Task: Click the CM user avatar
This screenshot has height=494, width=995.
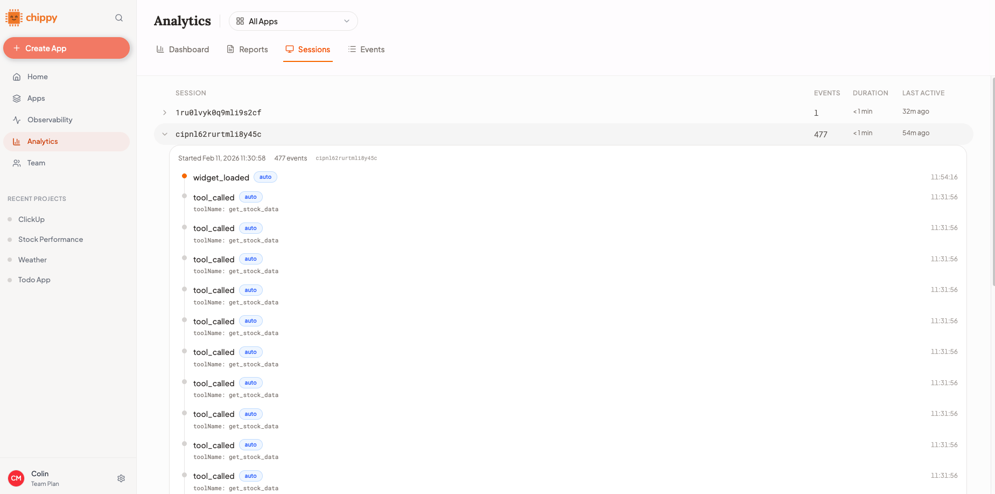Action: [x=16, y=478]
